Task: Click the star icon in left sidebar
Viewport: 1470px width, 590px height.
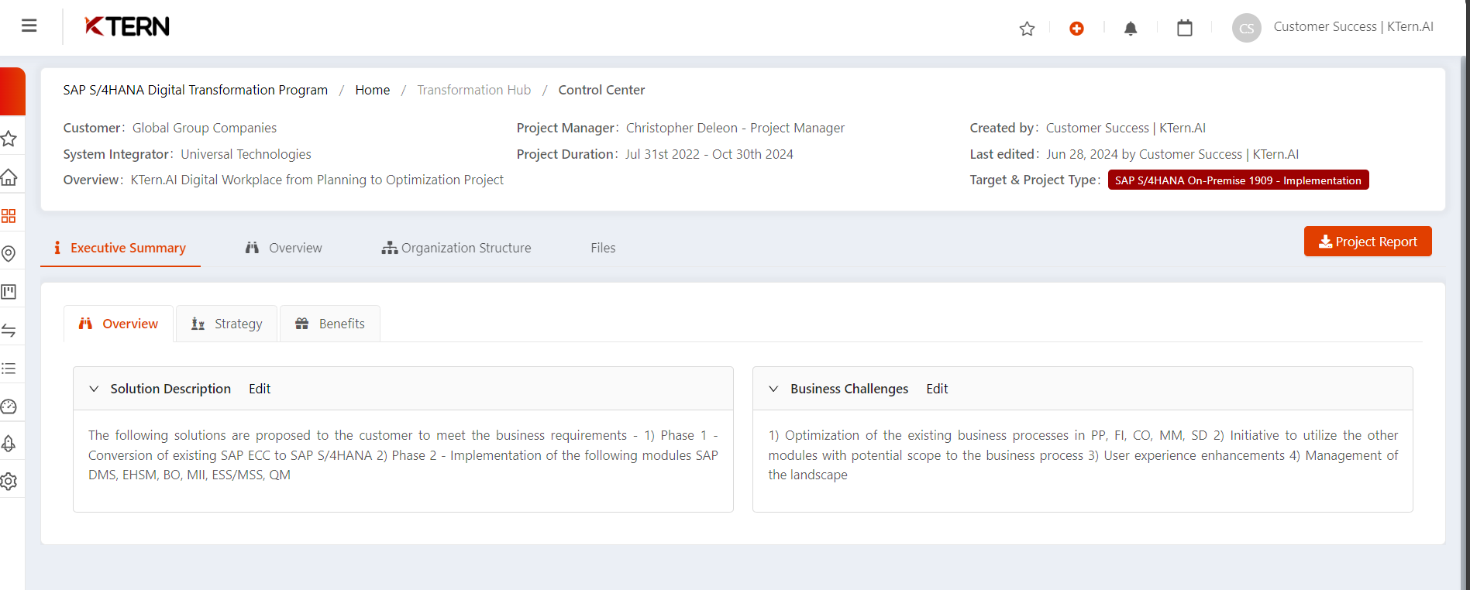Action: pyautogui.click(x=9, y=139)
